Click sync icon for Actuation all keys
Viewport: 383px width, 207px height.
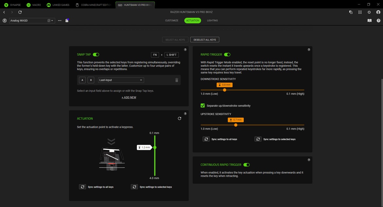(x=82, y=187)
